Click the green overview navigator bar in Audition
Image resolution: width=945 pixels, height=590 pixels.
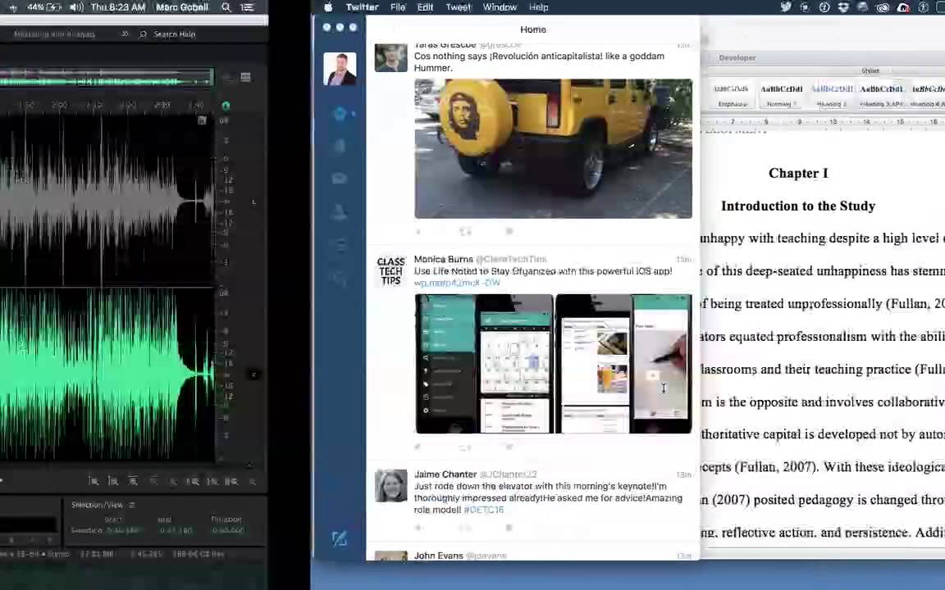click(107, 79)
